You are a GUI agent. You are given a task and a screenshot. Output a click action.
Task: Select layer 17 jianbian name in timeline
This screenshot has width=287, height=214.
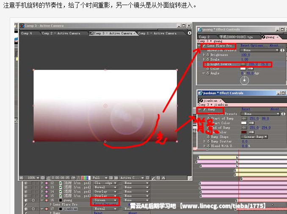coord(70,209)
